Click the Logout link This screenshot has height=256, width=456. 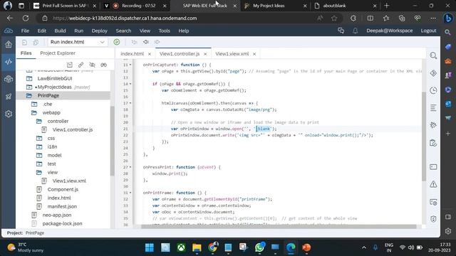(428, 31)
